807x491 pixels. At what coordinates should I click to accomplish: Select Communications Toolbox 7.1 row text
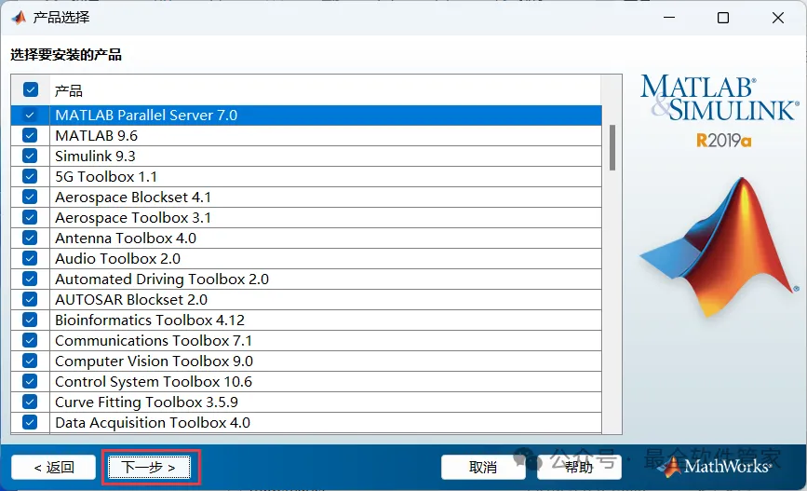154,340
